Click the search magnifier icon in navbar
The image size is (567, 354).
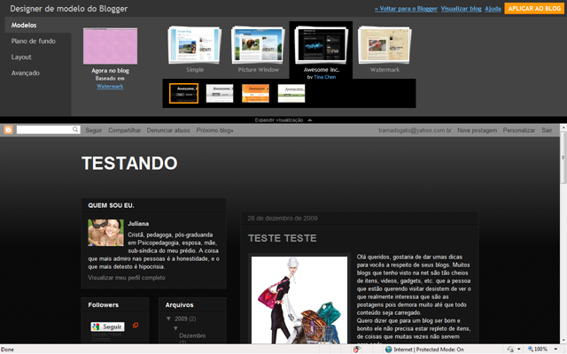(x=75, y=129)
